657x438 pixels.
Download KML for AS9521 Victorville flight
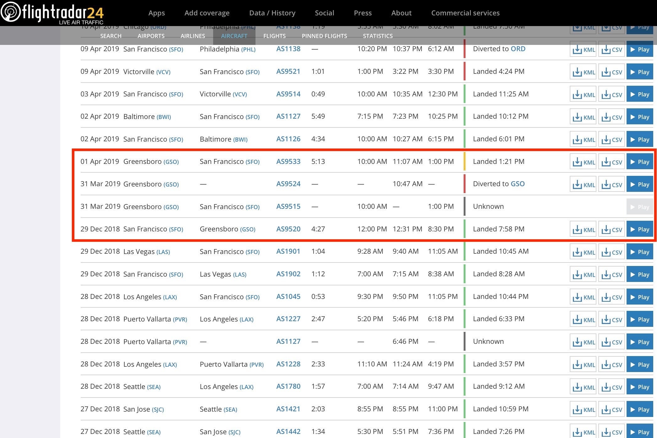coord(583,72)
